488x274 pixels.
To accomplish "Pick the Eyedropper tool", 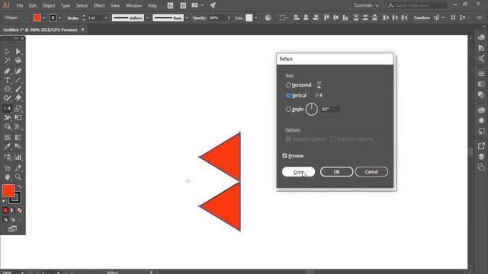I will tap(7, 146).
